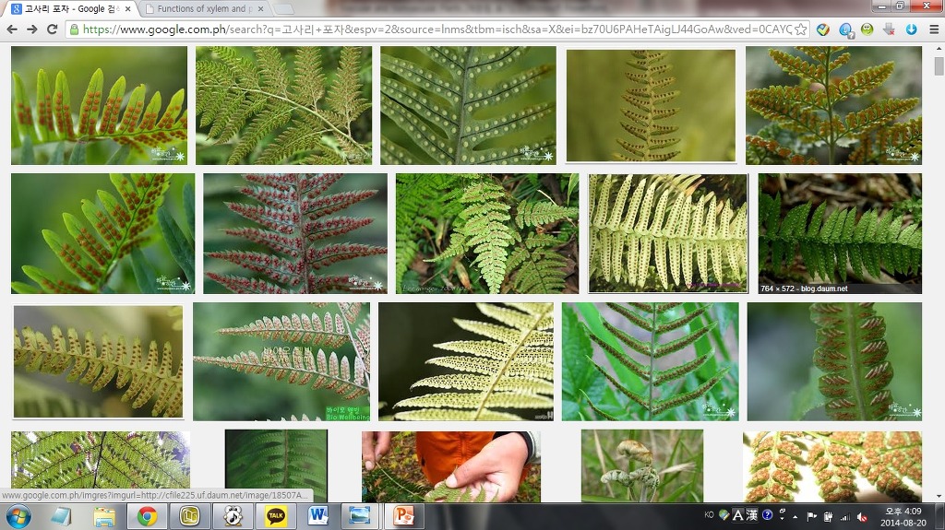Open the curled fiddlehead image

point(642,465)
